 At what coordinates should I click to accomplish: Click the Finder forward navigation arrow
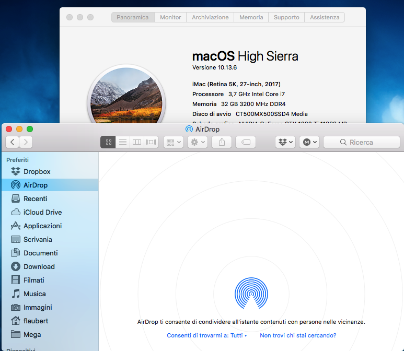26,142
